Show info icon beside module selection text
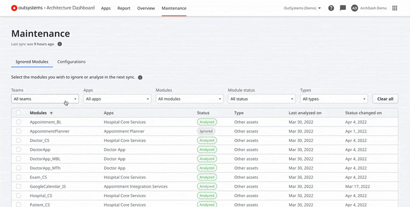 click(x=140, y=77)
